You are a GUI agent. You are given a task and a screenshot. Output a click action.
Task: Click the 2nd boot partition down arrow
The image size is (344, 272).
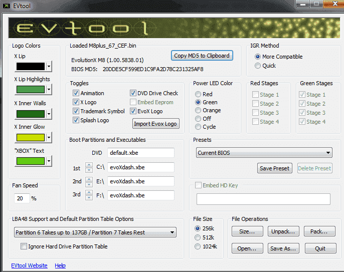(89, 184)
